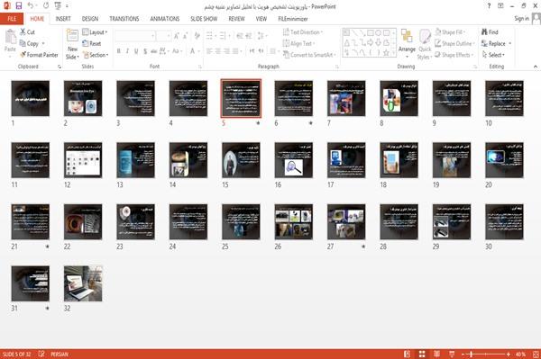Open the Select dropdown in Editing
The image size is (541, 359).
click(x=493, y=55)
